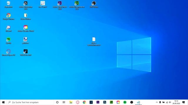Open the volume control tray icon

[170, 102]
